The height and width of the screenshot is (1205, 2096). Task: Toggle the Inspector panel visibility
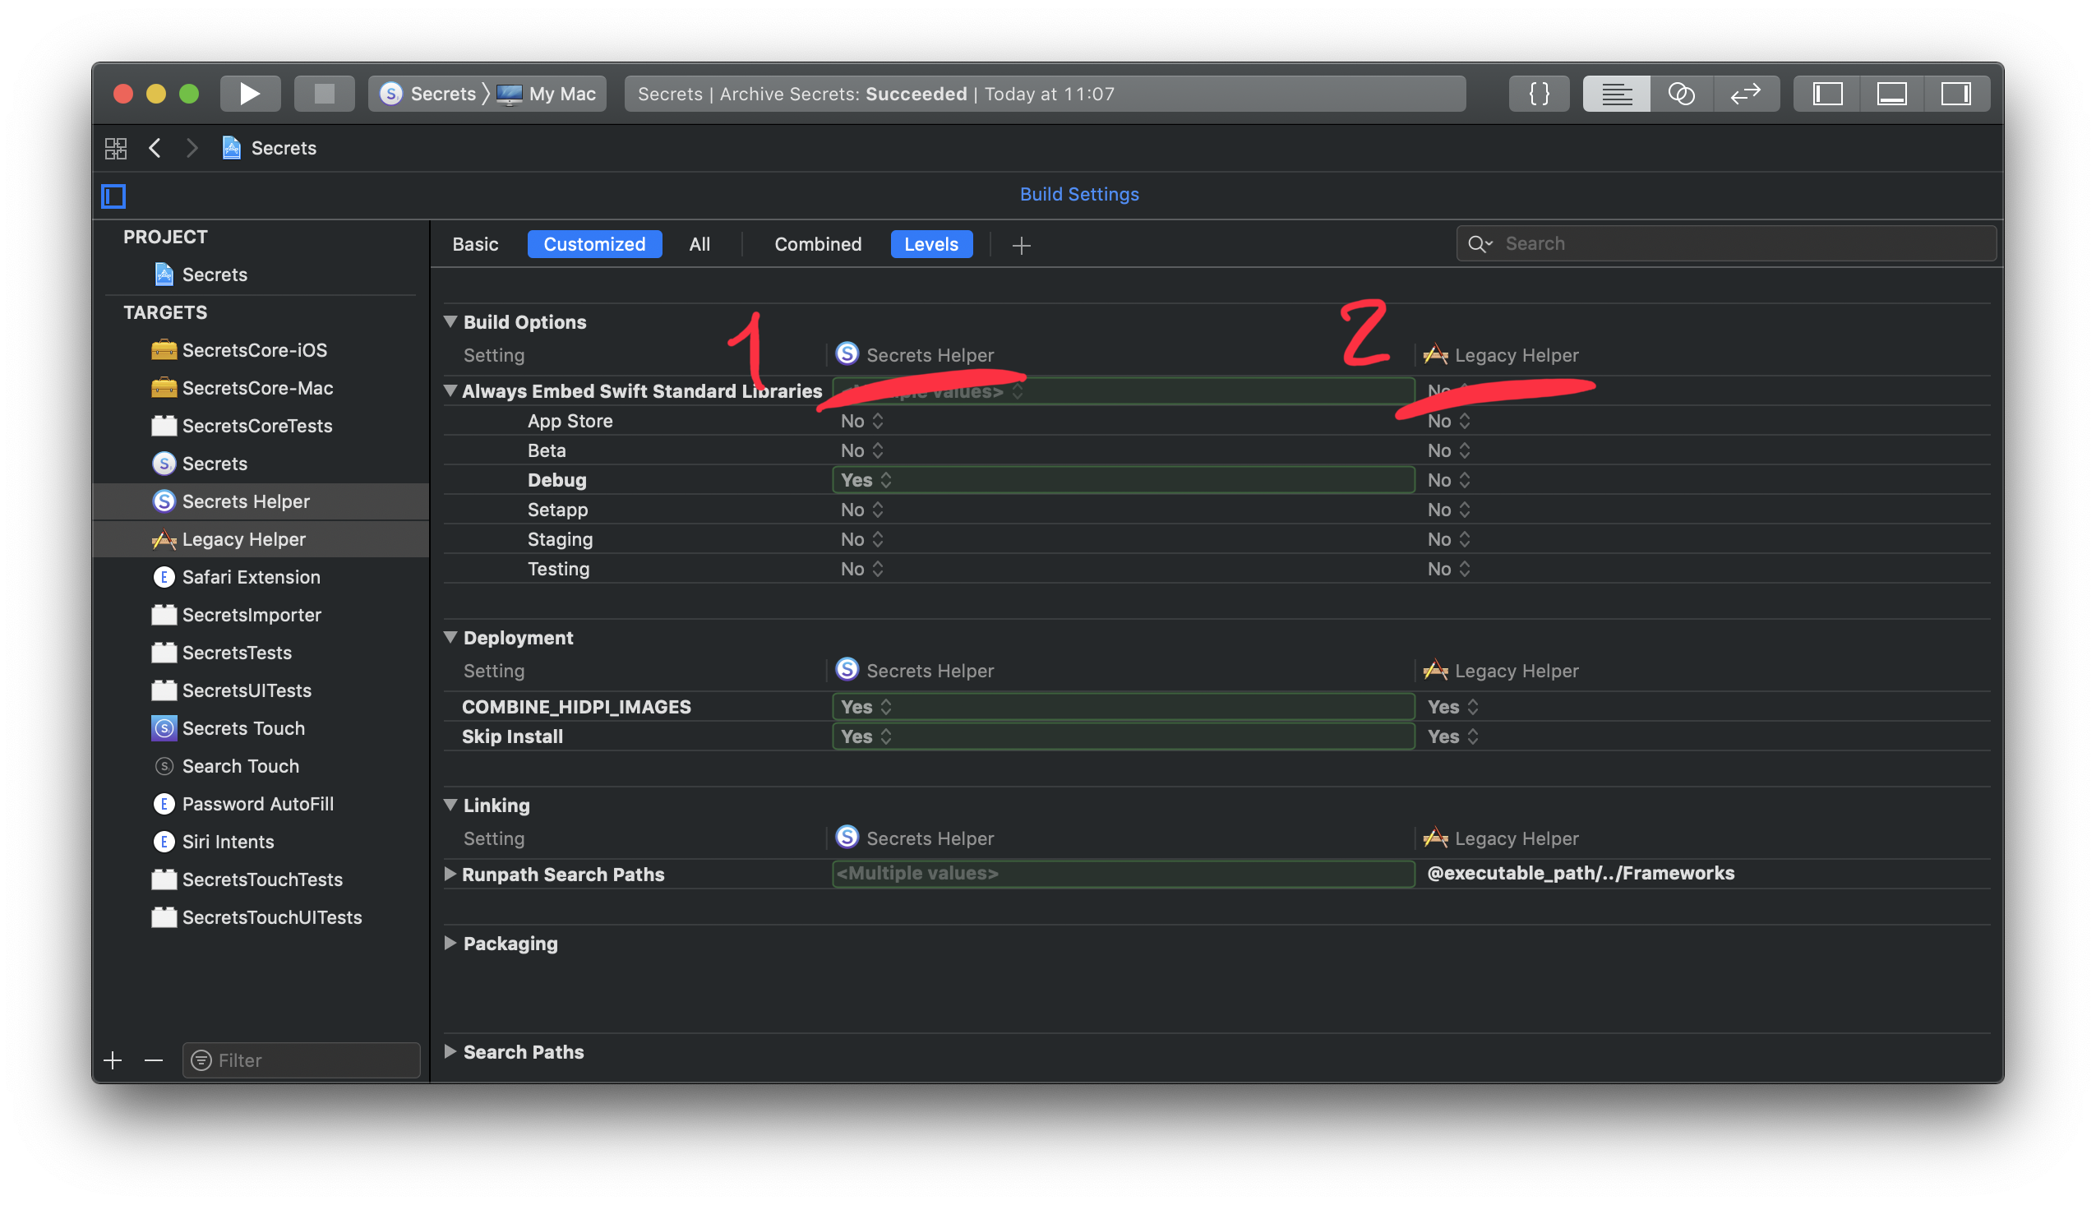tap(1956, 93)
